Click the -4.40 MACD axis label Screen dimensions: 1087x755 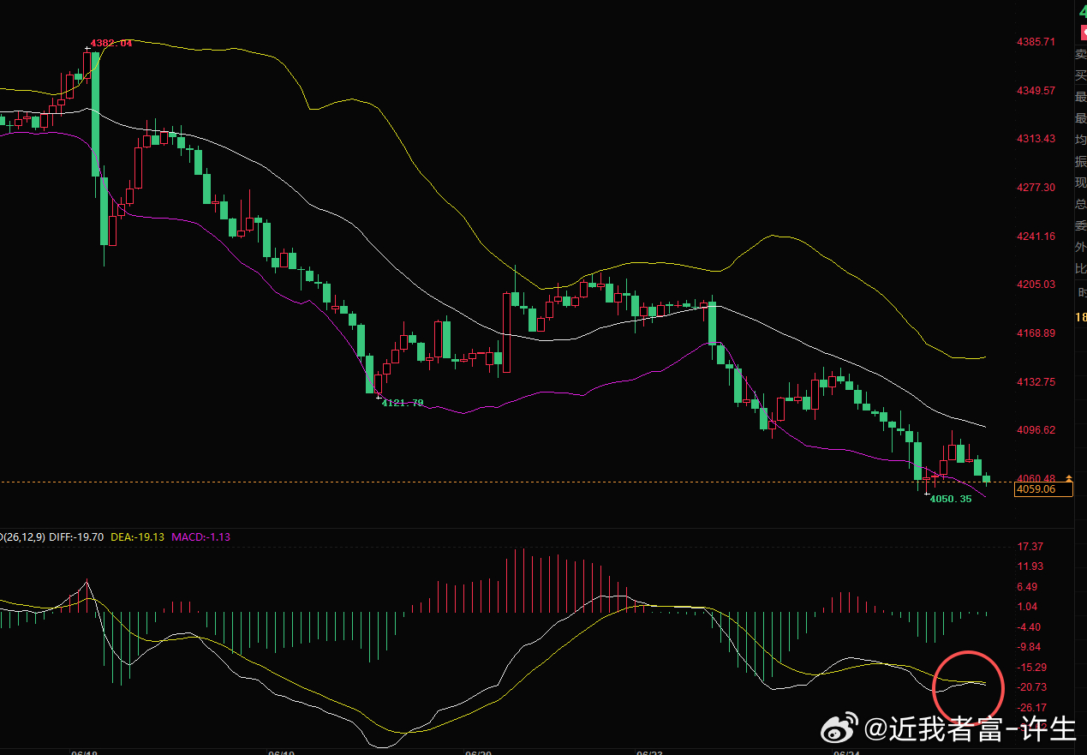pos(1030,626)
